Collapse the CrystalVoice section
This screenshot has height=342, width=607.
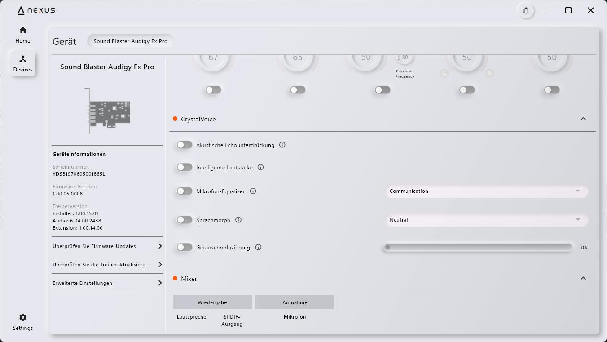pos(583,119)
